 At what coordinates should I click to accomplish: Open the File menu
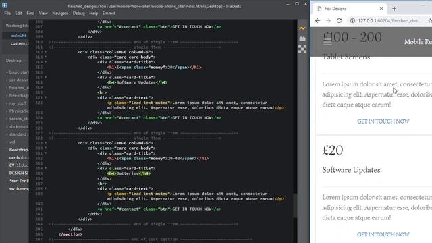click(x=7, y=13)
